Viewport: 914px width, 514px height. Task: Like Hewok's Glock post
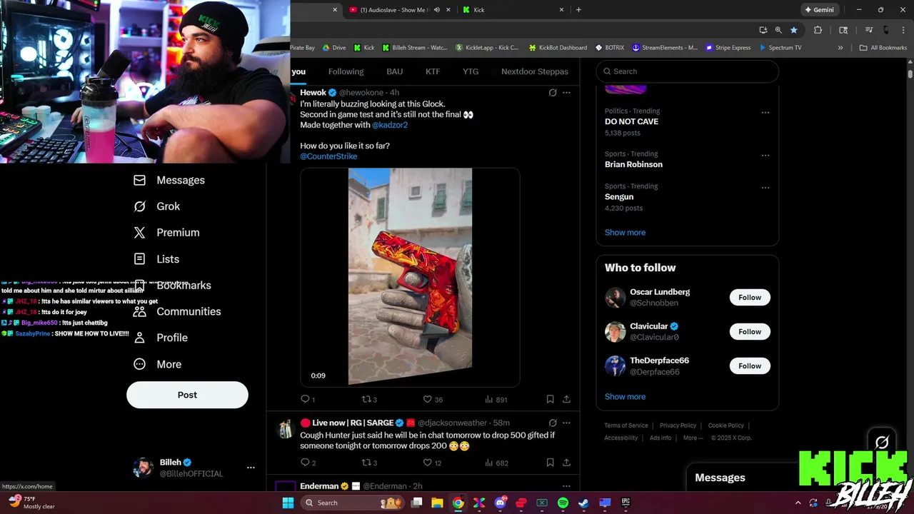click(x=433, y=400)
